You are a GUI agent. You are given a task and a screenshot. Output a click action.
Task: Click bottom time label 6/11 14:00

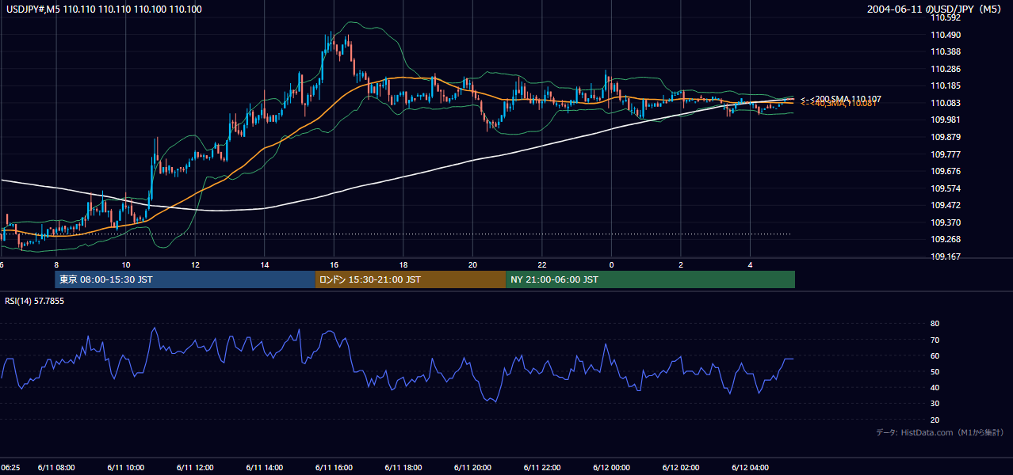point(265,467)
